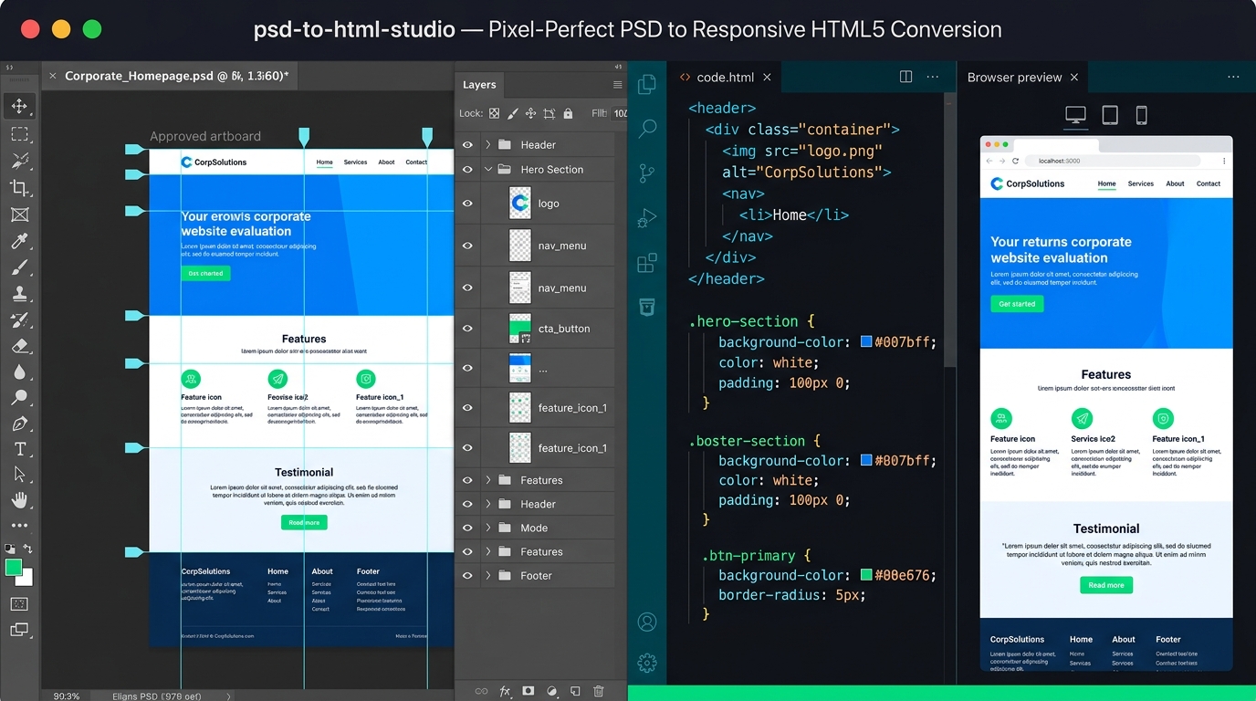Image resolution: width=1256 pixels, height=701 pixels.
Task: Select the Hand tool
Action: (19, 499)
